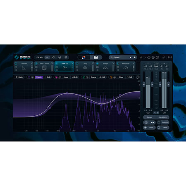
Task: Click the Bass Control speaker icon
Action: [x=44, y=68]
